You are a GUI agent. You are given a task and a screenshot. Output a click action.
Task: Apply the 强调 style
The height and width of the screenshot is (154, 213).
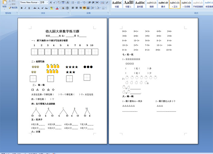click(x=152, y=4)
